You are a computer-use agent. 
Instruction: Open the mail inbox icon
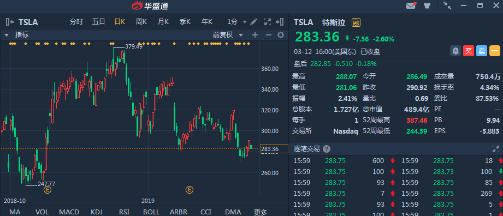[411, 5]
